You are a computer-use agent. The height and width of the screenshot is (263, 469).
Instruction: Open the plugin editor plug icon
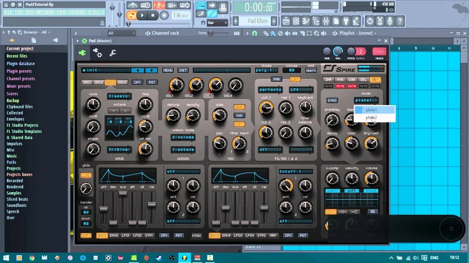click(82, 53)
